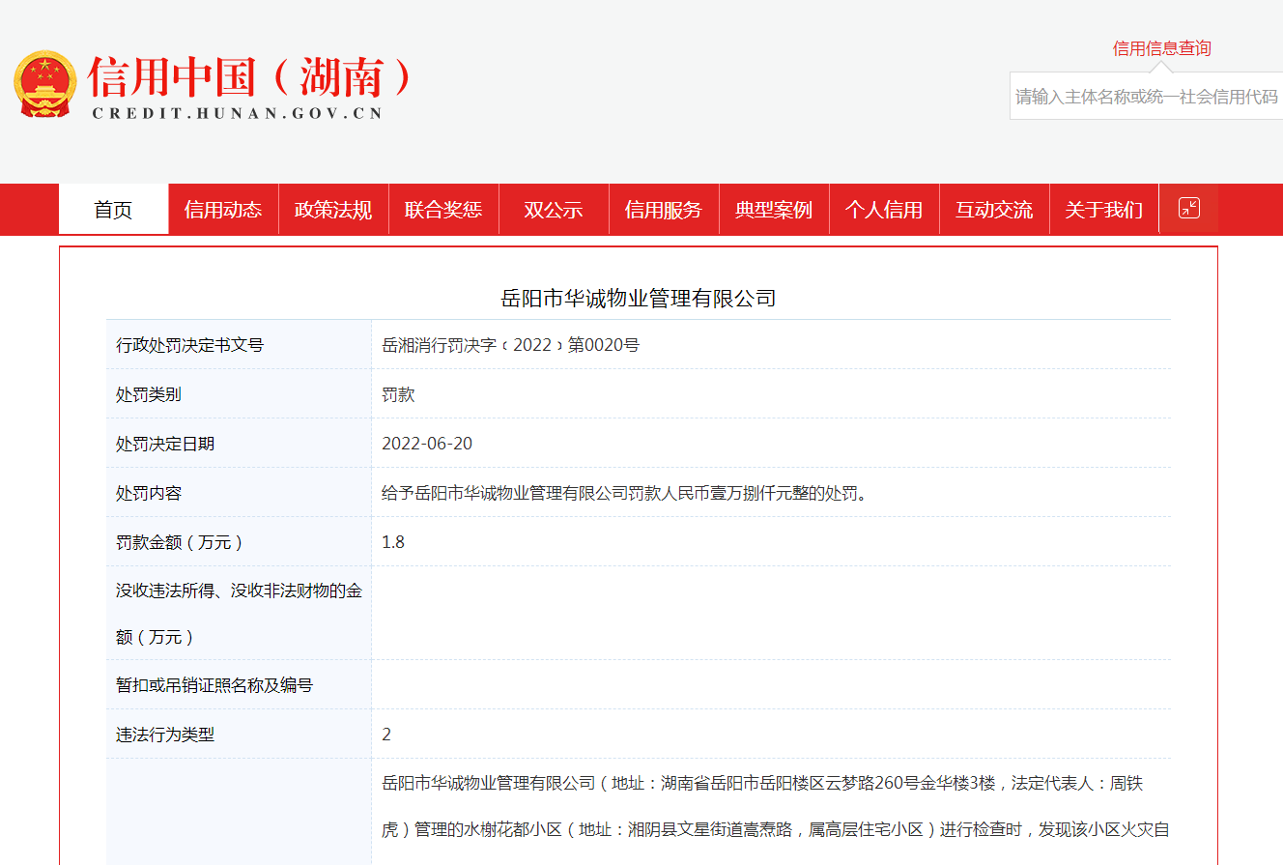The width and height of the screenshot is (1283, 865).
Task: Click the 暂扣或吊销证照名称及编号 label
Action: (214, 685)
